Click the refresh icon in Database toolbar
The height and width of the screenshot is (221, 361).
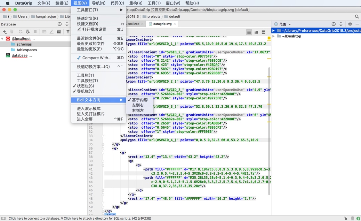click(x=21, y=32)
